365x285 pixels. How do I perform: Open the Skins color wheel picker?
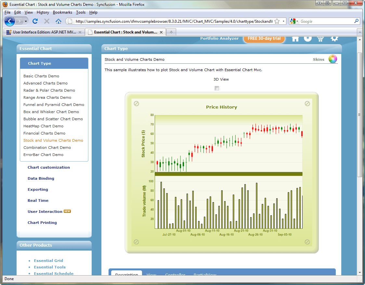pos(332,59)
